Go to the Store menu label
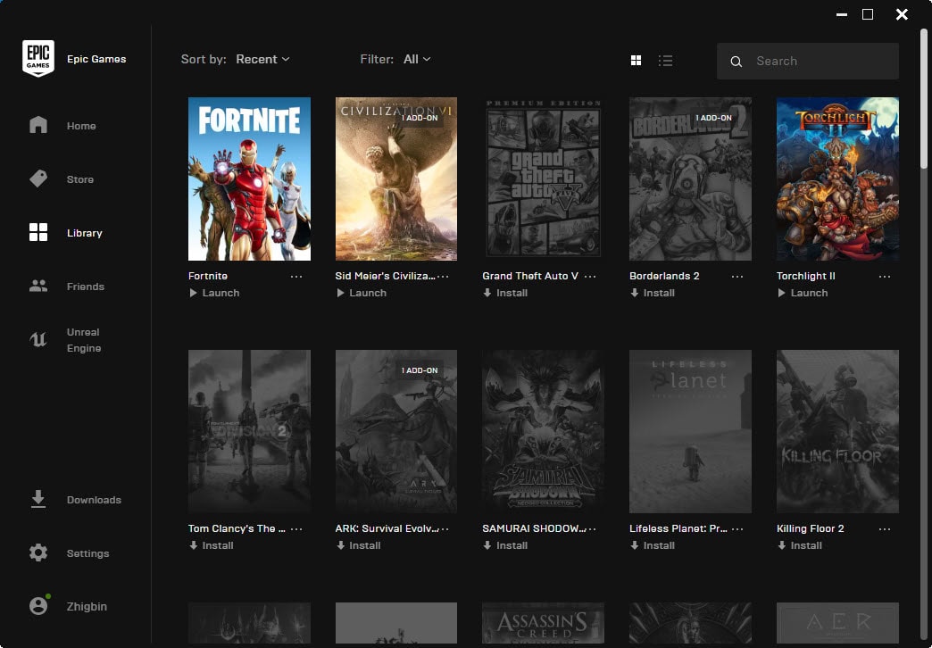The image size is (932, 648). coord(80,179)
